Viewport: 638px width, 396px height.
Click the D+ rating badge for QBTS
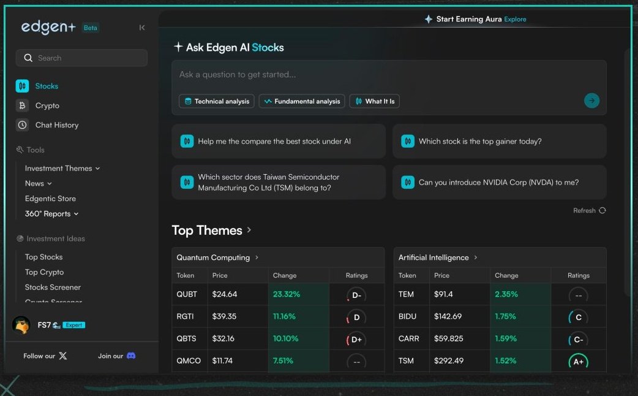(356, 340)
